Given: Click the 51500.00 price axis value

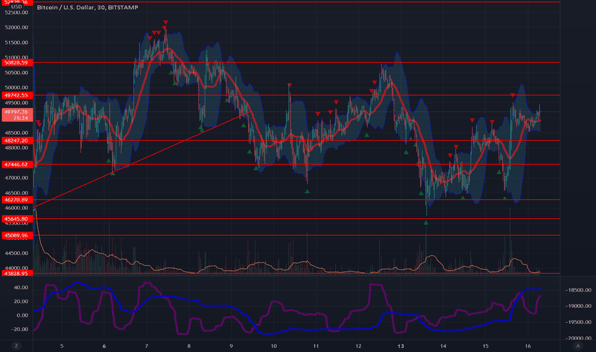Looking at the screenshot, I should [17, 43].
